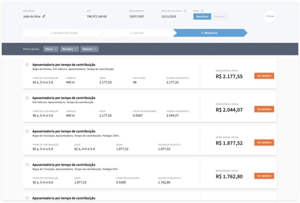Select Feminino sex option

click(x=219, y=17)
